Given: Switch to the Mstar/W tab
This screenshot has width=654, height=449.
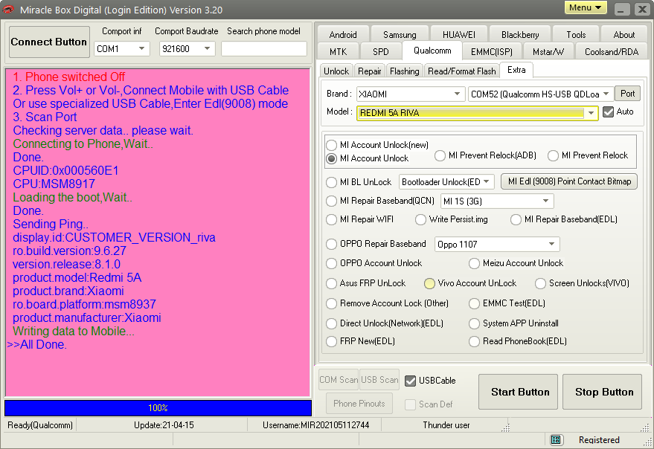Looking at the screenshot, I should (x=548, y=52).
